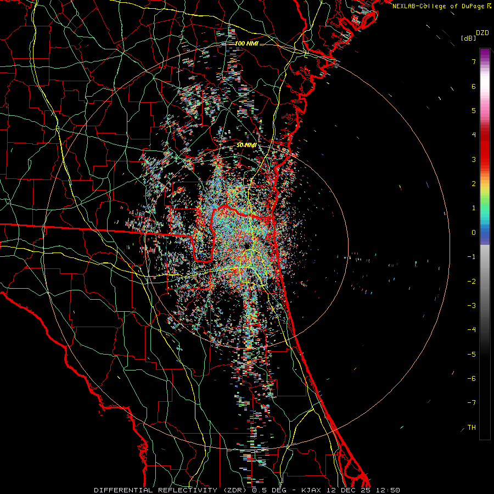494x494 pixels.
Task: Click the 1 value on the scale
Action: (x=474, y=208)
